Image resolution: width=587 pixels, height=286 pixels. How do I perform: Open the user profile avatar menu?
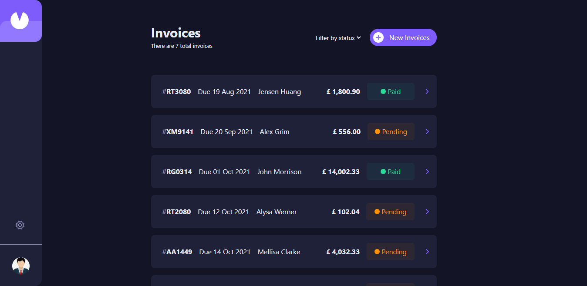point(20,266)
